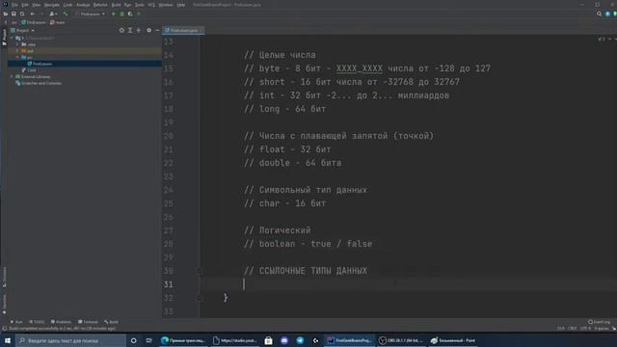Expand External Libraries node

tap(12, 77)
